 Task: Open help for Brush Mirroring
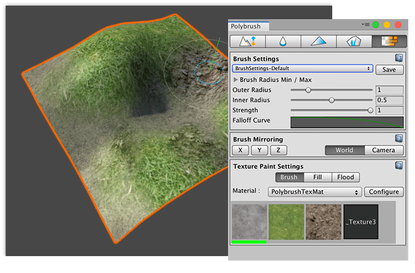(399, 138)
